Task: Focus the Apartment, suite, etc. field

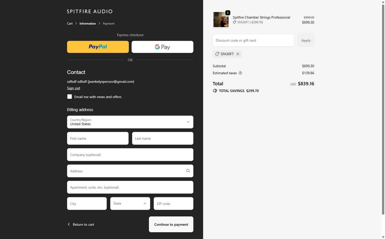Action: pyautogui.click(x=130, y=187)
